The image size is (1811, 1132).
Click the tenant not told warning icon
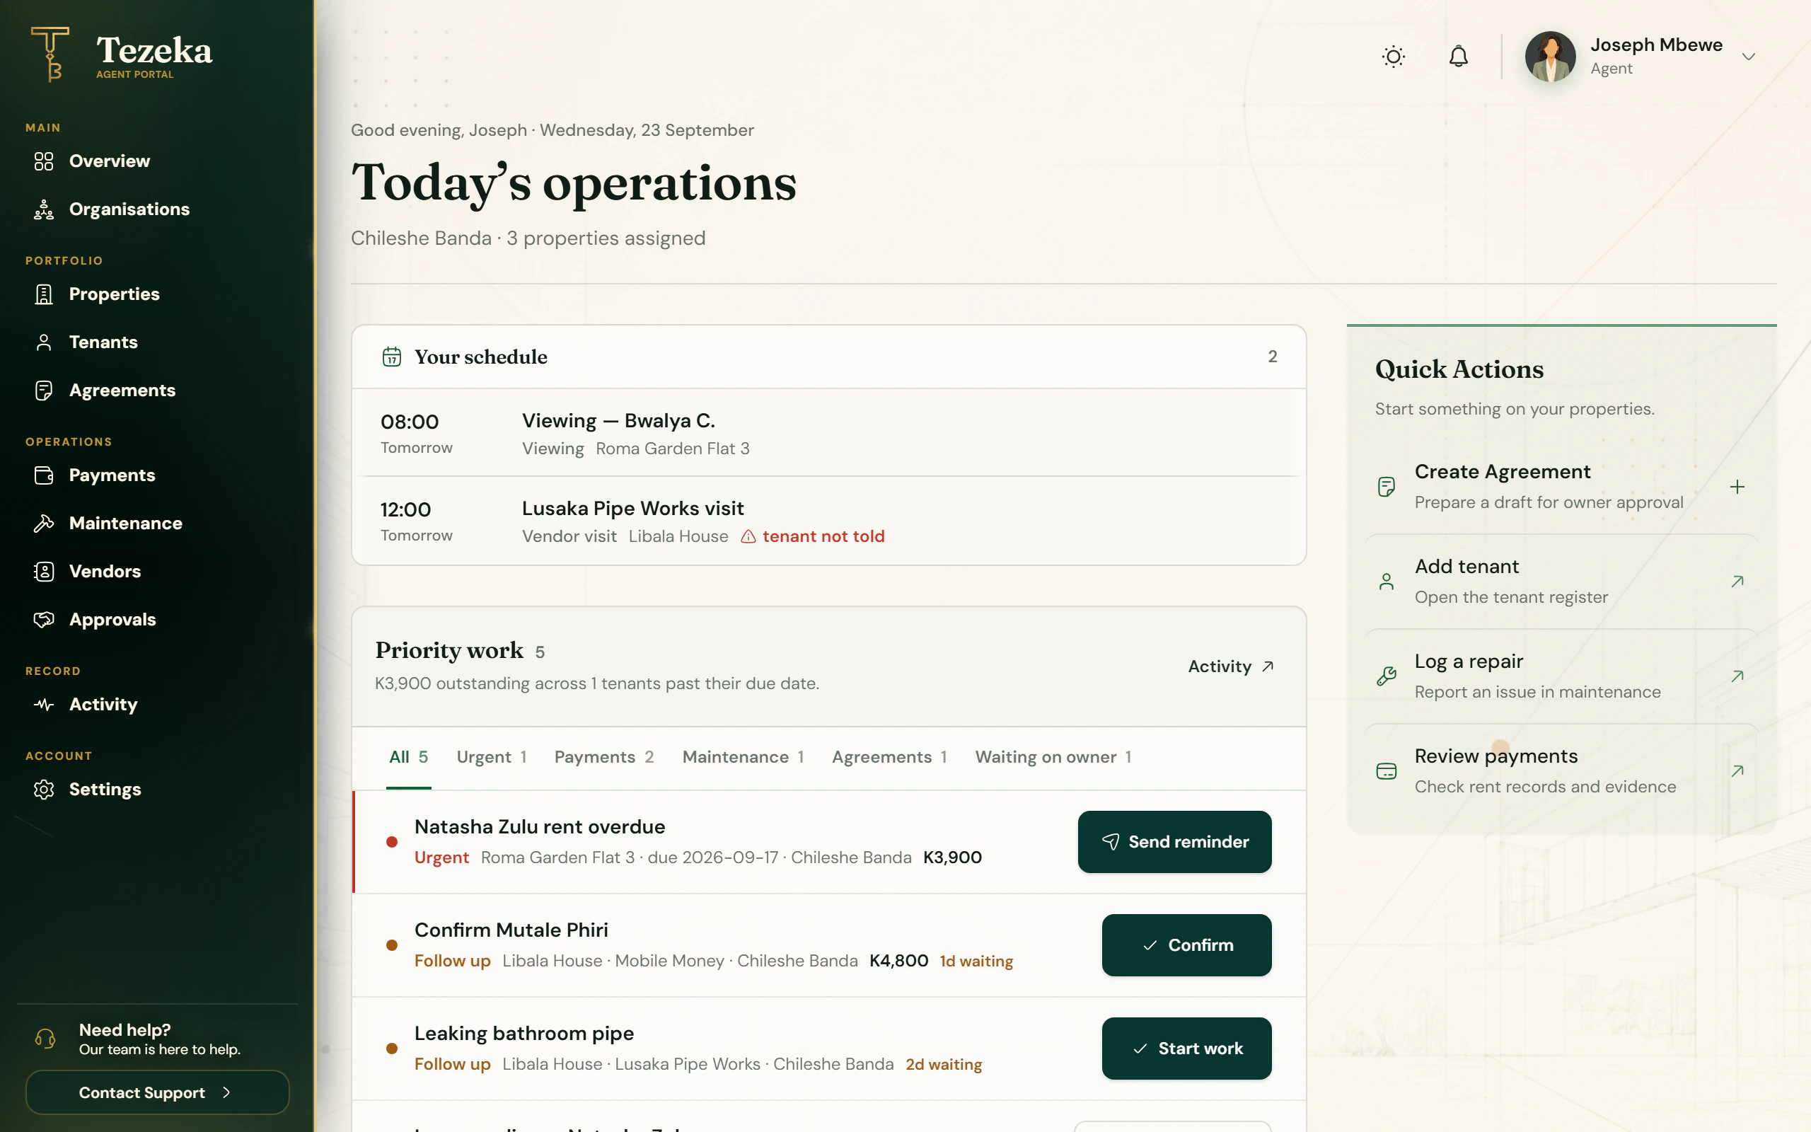[748, 536]
